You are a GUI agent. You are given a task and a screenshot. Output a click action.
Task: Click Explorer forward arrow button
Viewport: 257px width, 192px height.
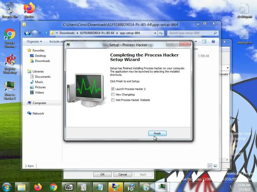[35, 33]
